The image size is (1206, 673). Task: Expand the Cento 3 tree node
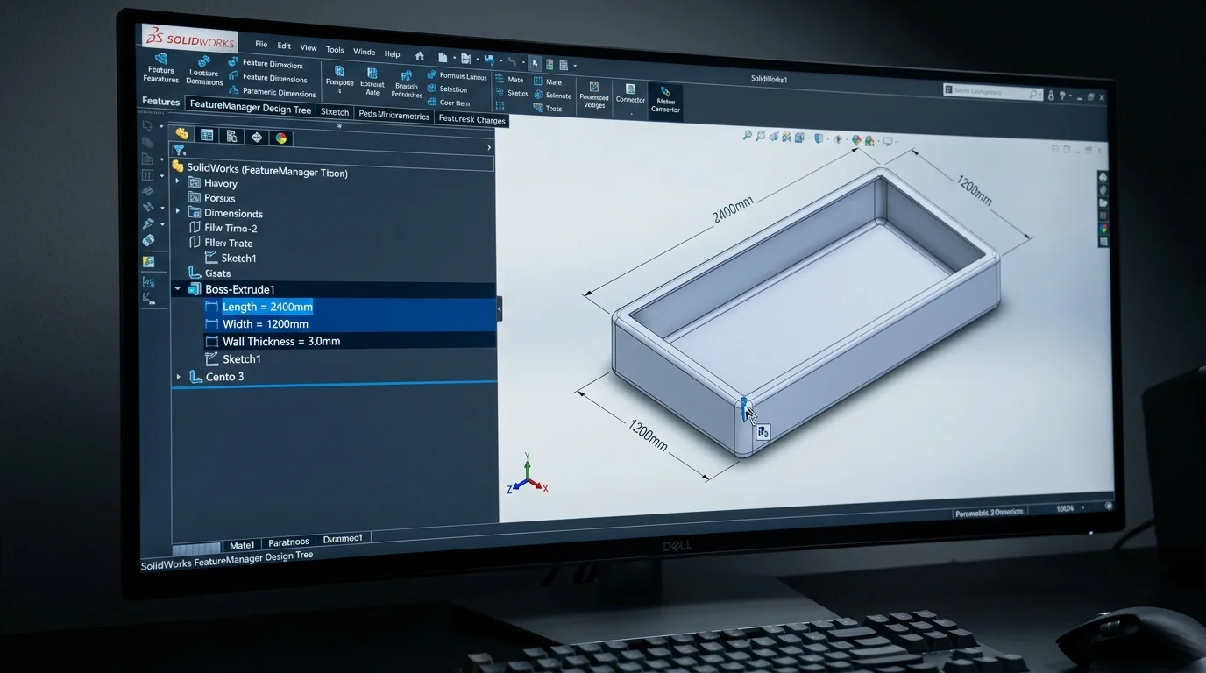point(178,377)
